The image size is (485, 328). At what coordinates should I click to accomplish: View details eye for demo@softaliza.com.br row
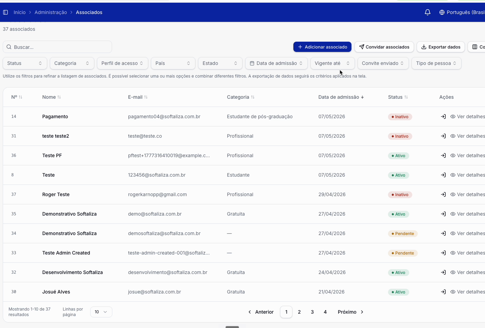click(453, 214)
